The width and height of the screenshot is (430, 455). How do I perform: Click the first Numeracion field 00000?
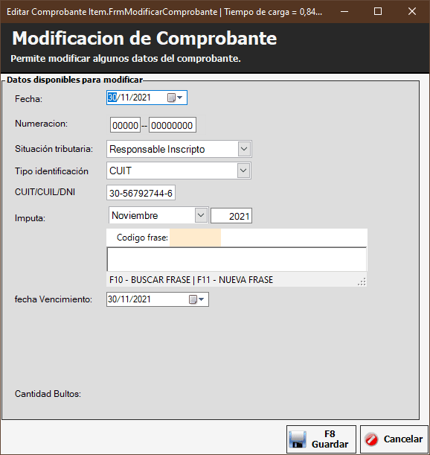(125, 125)
